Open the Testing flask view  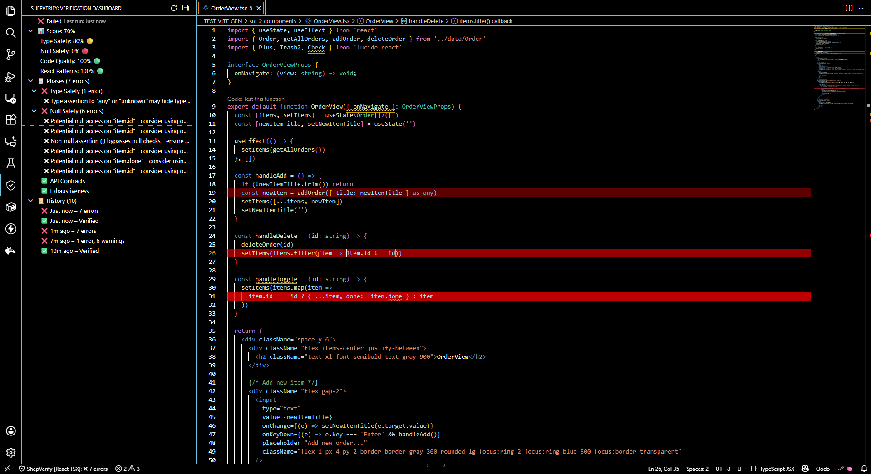(x=10, y=163)
